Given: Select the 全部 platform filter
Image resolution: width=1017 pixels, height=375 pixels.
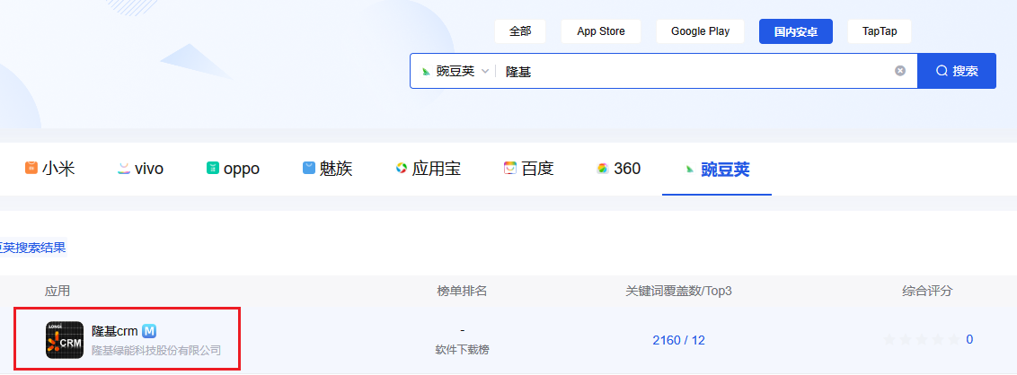Looking at the screenshot, I should 519,31.
